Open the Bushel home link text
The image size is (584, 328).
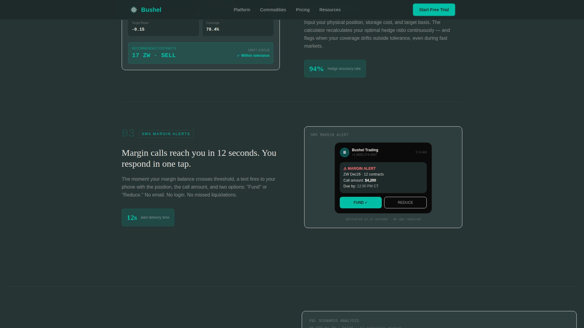(x=151, y=10)
